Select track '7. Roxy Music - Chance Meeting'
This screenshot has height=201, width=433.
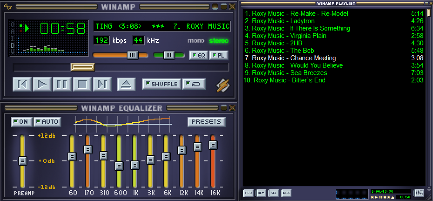pyautogui.click(x=334, y=58)
